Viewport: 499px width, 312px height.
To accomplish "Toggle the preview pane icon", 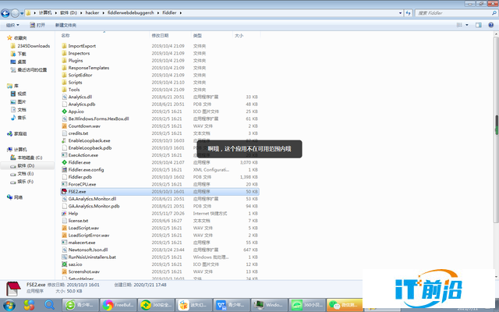I will click(x=478, y=25).
